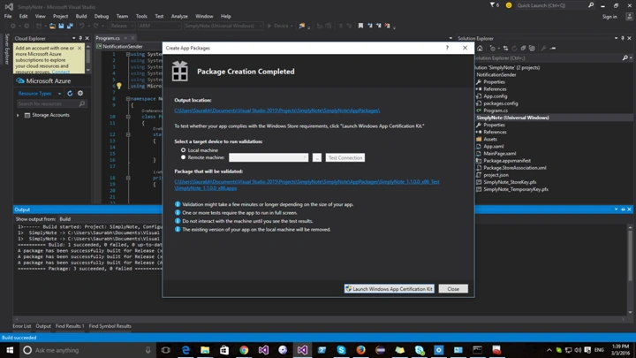Click the bookmark toolbar icon

(360, 26)
